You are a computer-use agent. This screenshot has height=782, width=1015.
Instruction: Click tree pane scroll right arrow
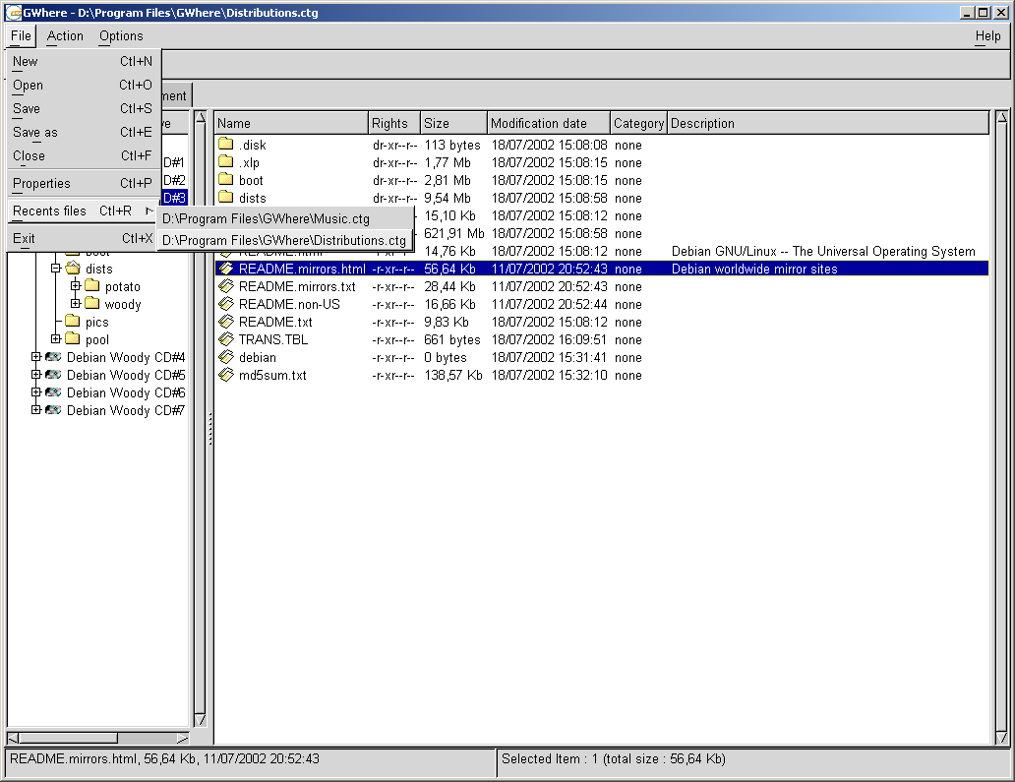click(x=183, y=738)
